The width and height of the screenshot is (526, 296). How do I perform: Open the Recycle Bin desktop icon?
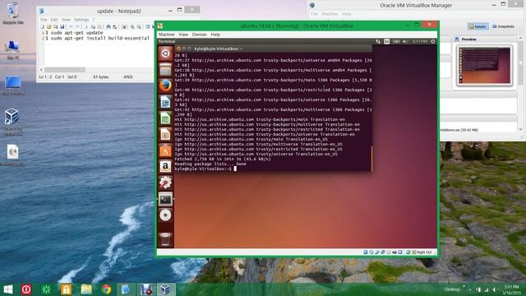pos(13,13)
